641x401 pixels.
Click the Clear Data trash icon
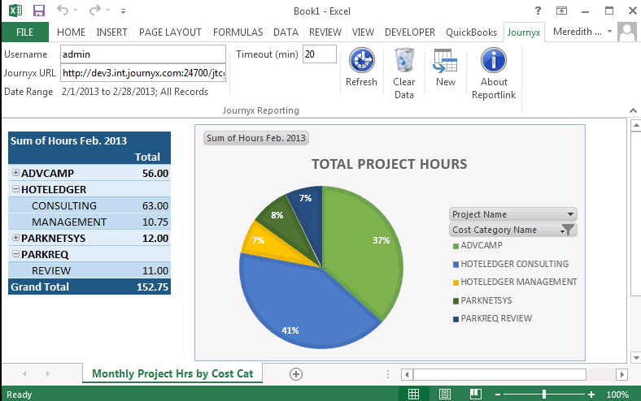click(x=404, y=60)
